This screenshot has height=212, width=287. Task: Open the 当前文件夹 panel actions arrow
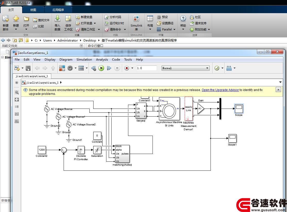pyautogui.click(x=81, y=46)
